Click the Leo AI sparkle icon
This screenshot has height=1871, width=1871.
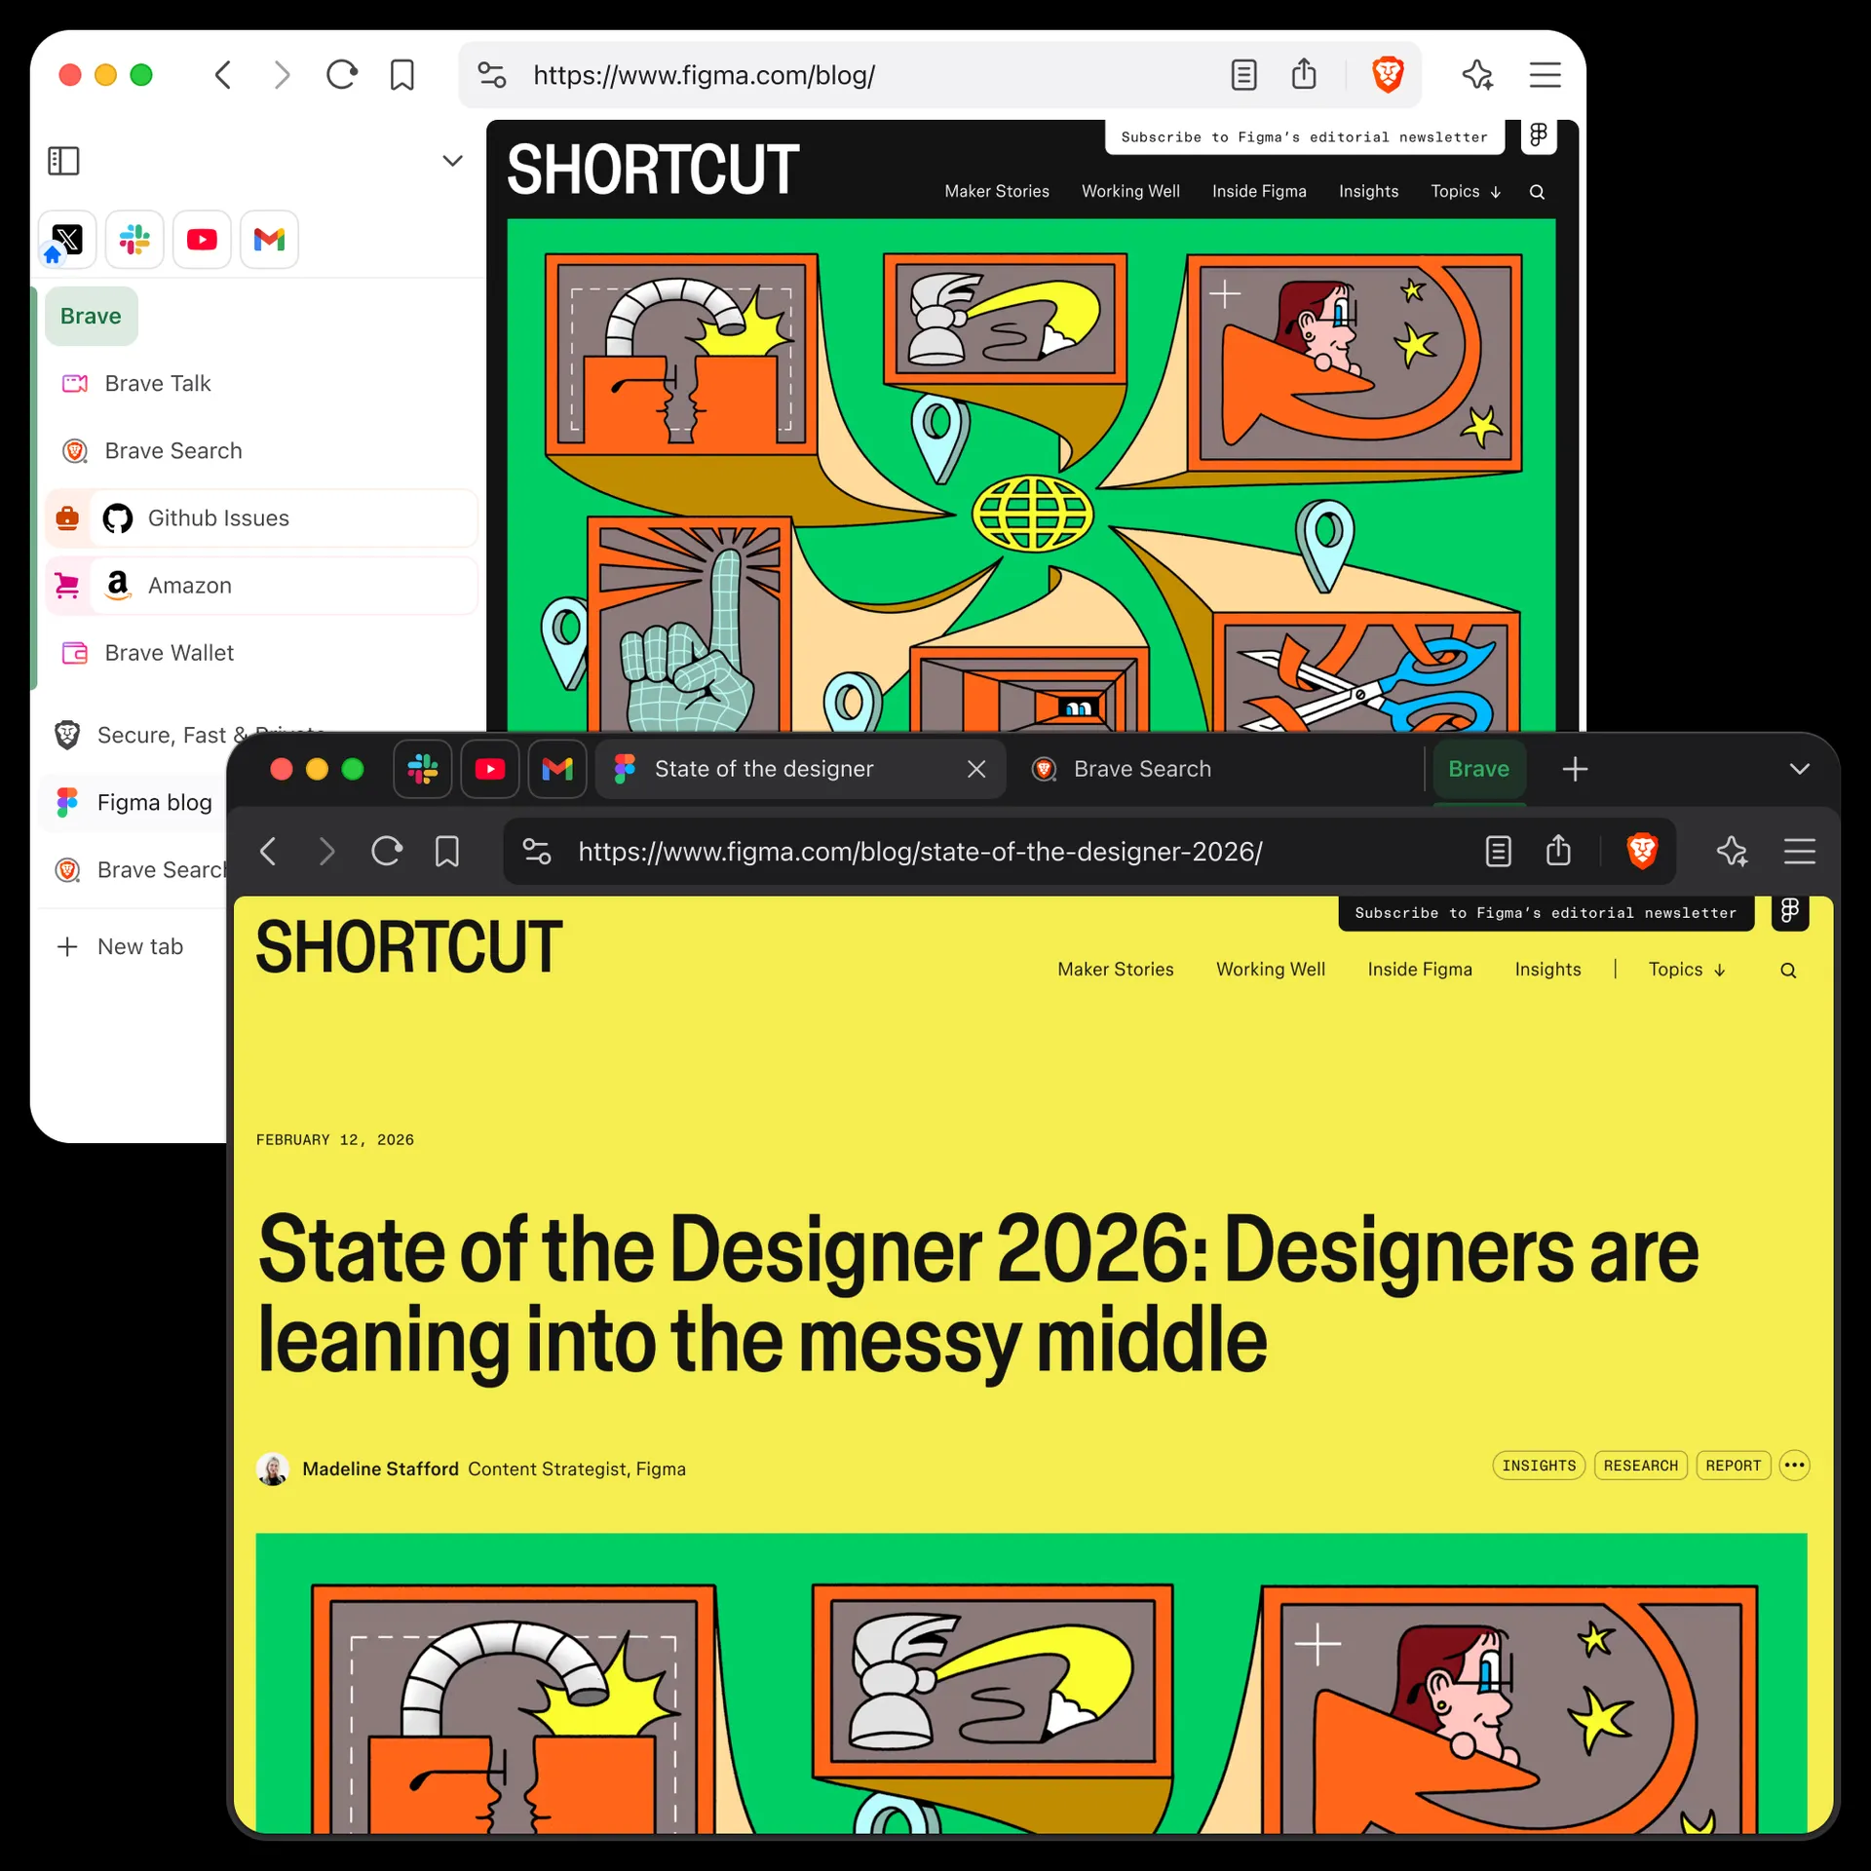[1733, 851]
